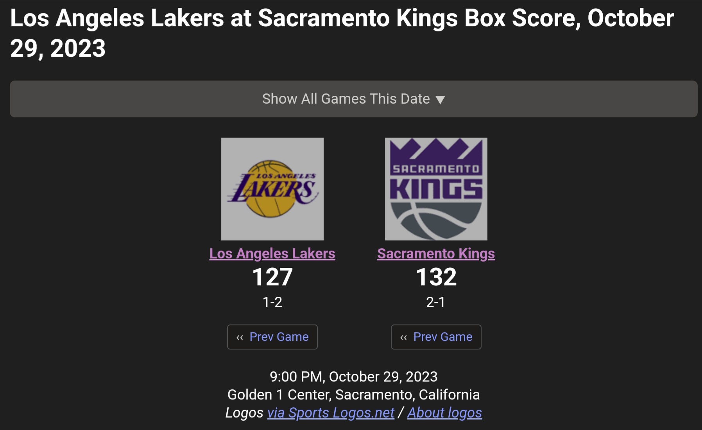Visit the via Sports Logos.net link
The image size is (702, 430).
coord(331,413)
